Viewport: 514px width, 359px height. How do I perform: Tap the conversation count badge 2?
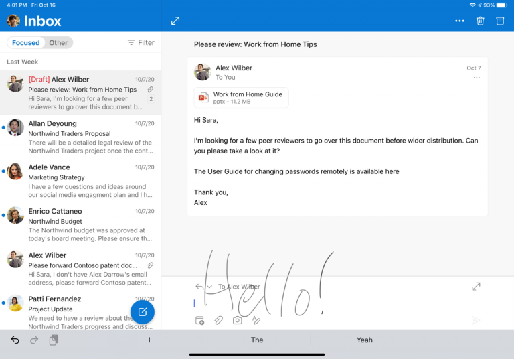tap(151, 98)
